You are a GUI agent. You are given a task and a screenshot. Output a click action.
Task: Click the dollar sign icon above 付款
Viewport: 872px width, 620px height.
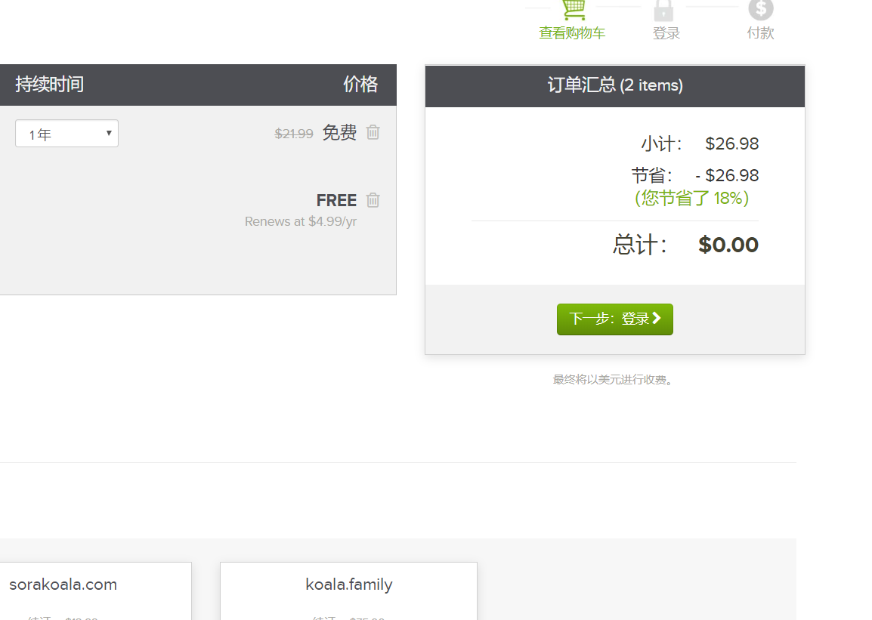(760, 10)
